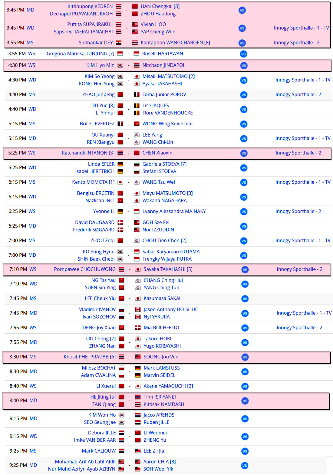The width and height of the screenshot is (333, 475).
Task: Open player Puttita SUPAJIRAKUL
Action: pos(90,24)
